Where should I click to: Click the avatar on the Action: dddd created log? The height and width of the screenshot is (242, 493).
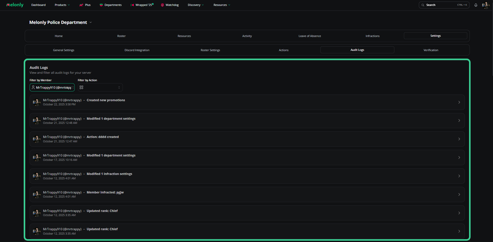click(37, 139)
